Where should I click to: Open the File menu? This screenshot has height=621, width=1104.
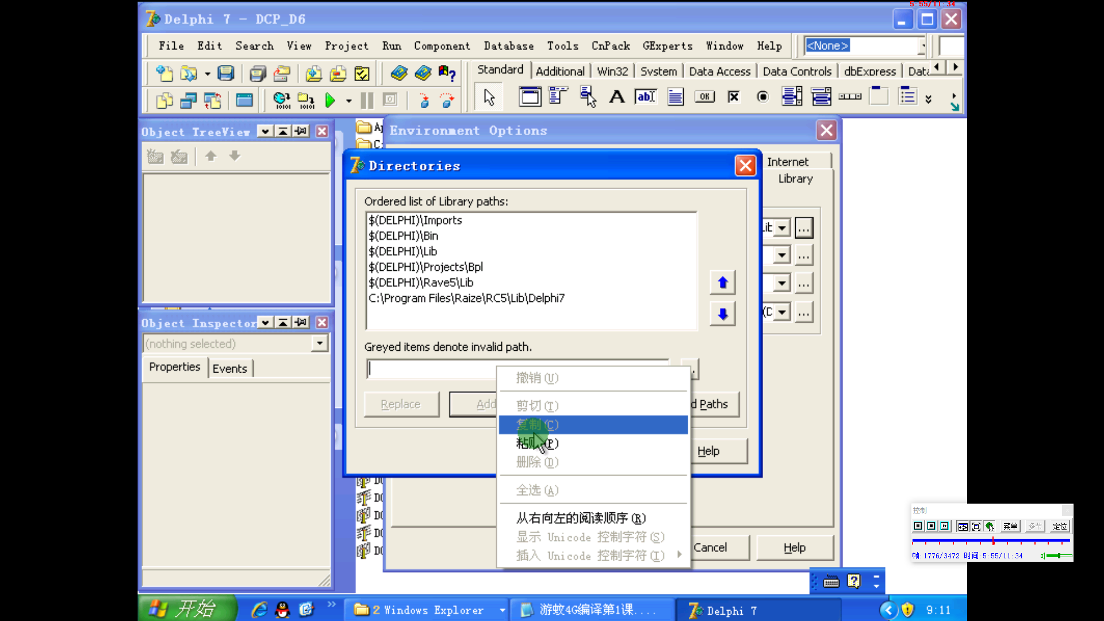171,46
